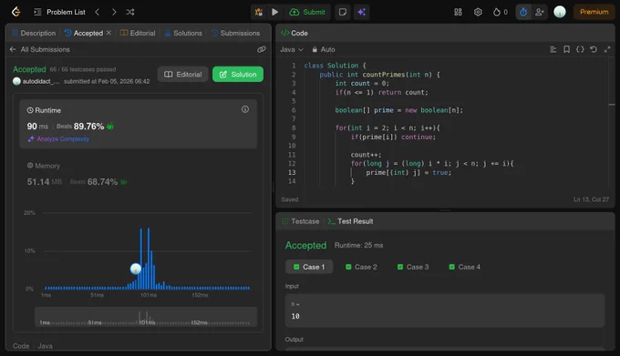Viewport: 620px width, 356px height.
Task: Select Case 1 result
Action: coord(309,267)
